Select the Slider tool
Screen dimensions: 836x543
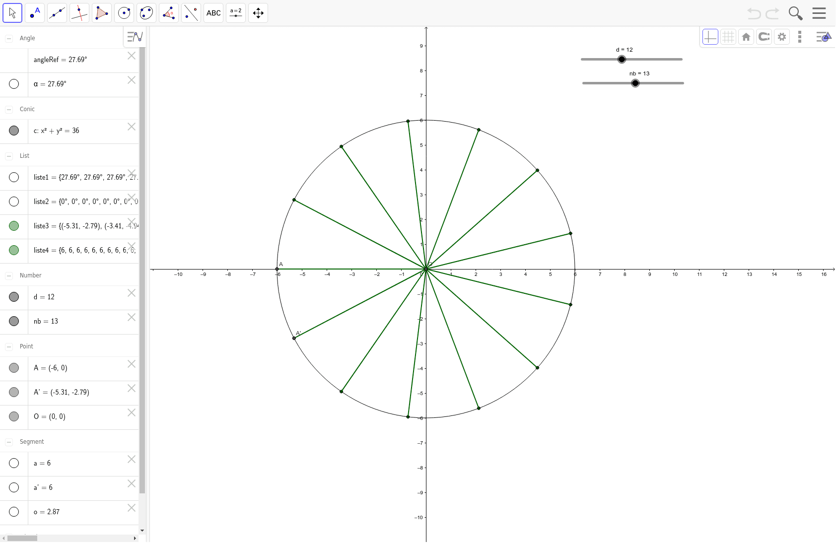point(236,13)
